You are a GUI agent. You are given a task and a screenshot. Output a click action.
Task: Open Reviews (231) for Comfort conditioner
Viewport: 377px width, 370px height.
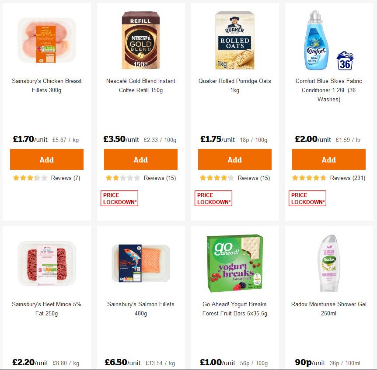click(347, 178)
